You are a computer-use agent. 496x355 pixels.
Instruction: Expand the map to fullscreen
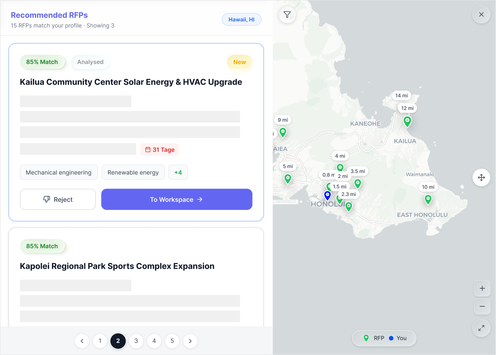point(481,328)
